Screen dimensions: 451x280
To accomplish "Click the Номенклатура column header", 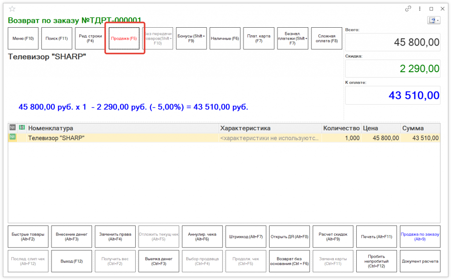I will point(122,128).
